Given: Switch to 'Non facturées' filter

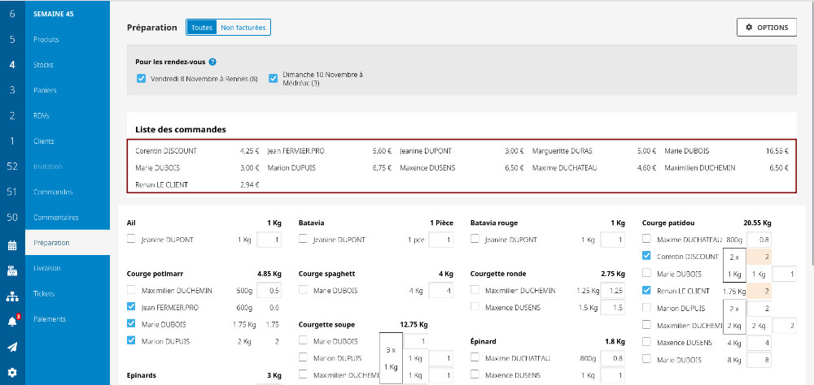Looking at the screenshot, I should pos(243,28).
